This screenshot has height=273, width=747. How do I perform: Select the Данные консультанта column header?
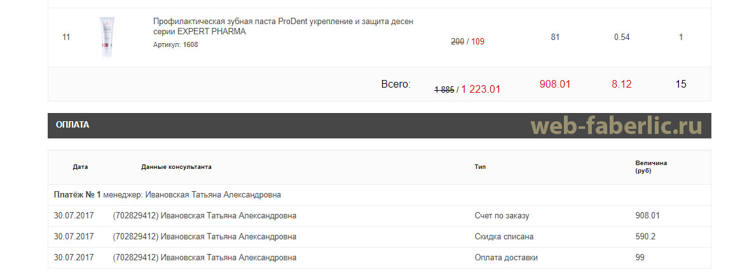pos(176,167)
